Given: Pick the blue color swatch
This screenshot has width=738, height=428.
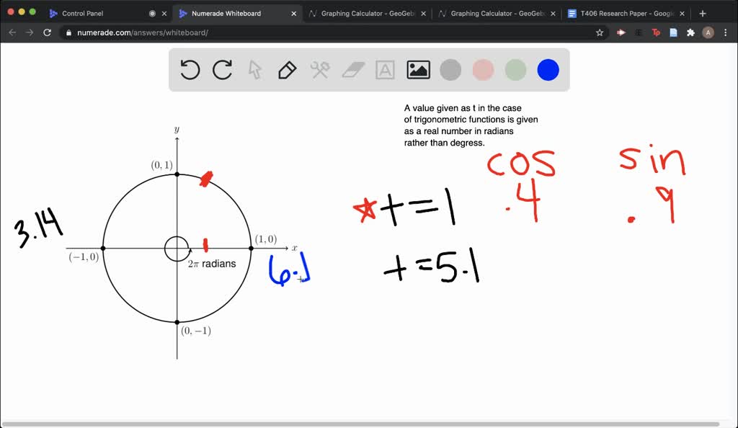Looking at the screenshot, I should pos(548,70).
